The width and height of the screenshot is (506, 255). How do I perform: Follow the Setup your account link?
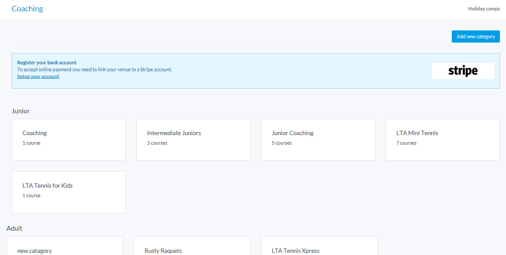[x=38, y=76]
